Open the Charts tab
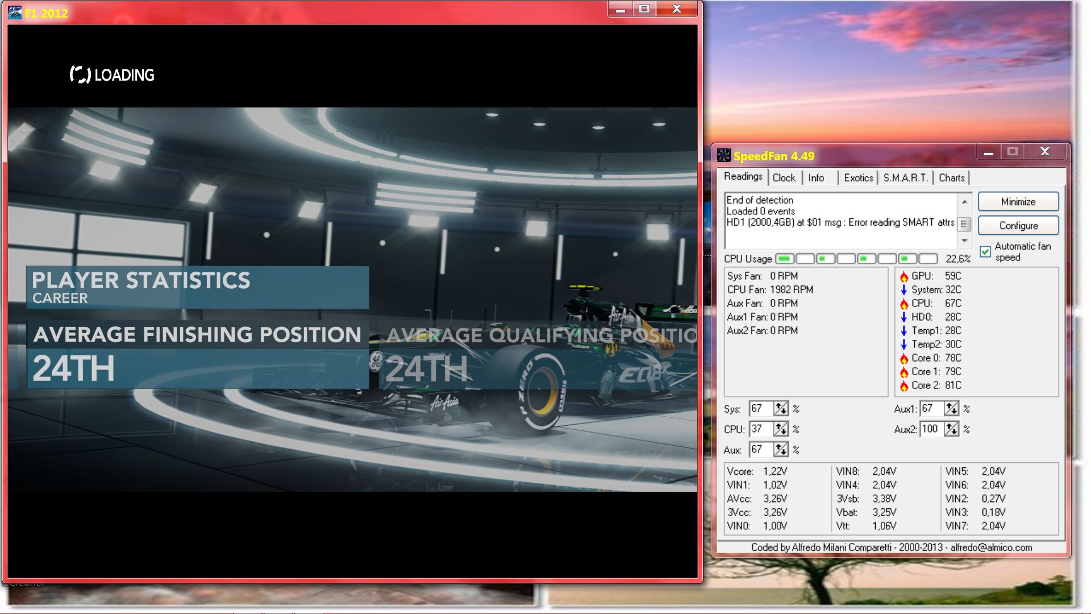Viewport: 1091px width, 614px height. (x=951, y=178)
